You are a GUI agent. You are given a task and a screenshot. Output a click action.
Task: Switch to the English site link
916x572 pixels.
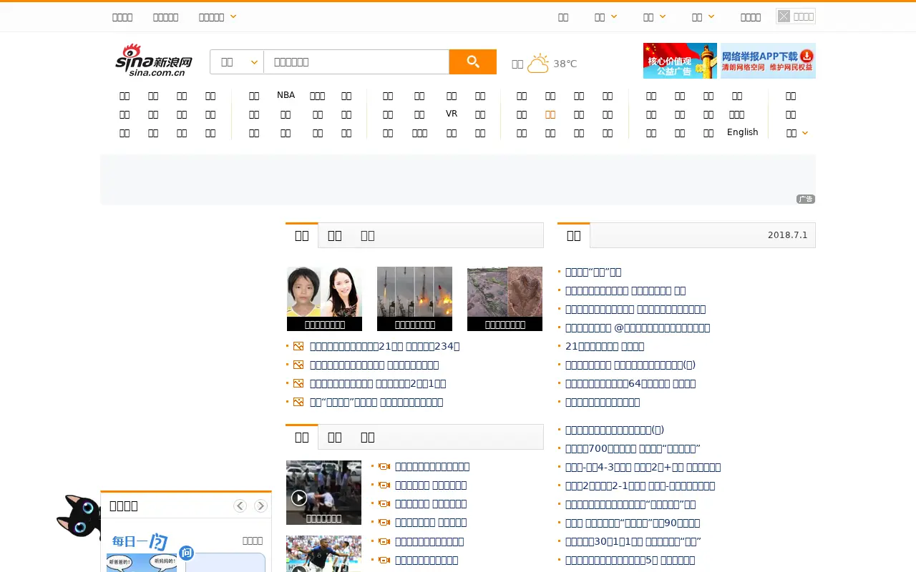click(x=743, y=132)
